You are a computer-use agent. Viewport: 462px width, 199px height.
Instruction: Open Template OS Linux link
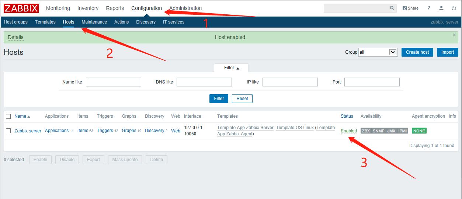point(295,128)
